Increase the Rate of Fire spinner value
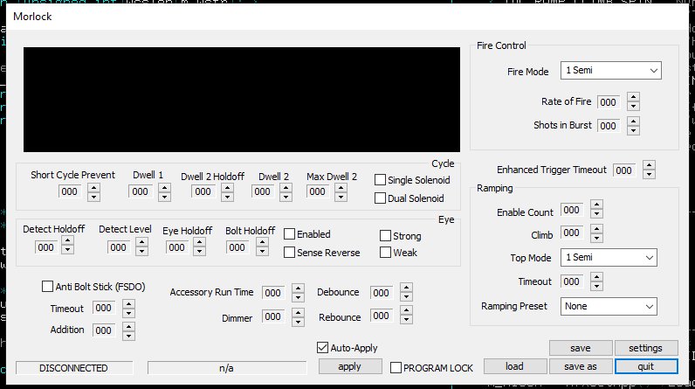 tap(634, 97)
